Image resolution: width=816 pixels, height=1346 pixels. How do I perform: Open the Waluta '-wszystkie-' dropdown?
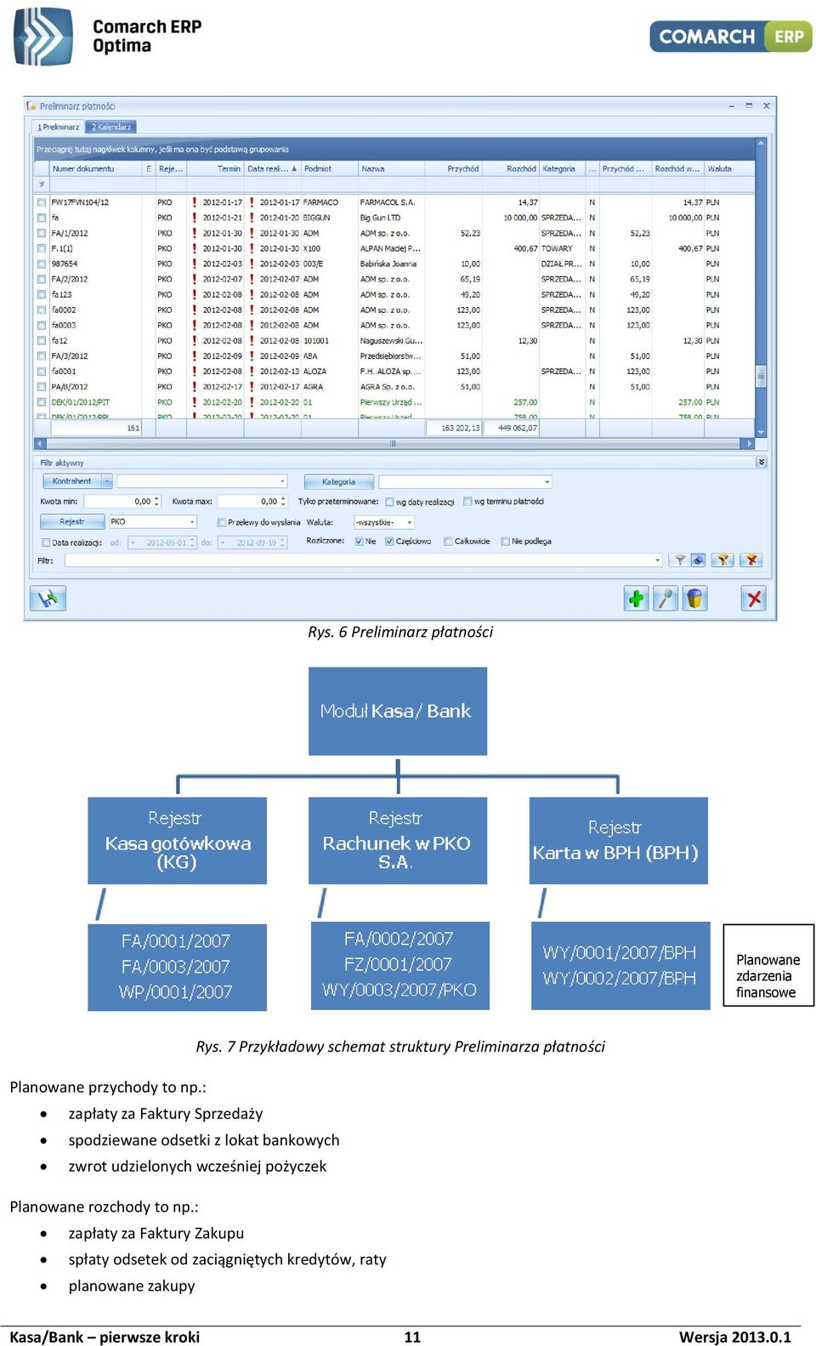410,522
